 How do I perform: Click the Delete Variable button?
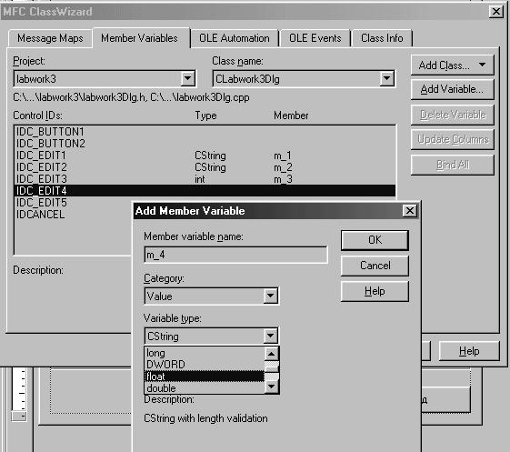(x=453, y=115)
